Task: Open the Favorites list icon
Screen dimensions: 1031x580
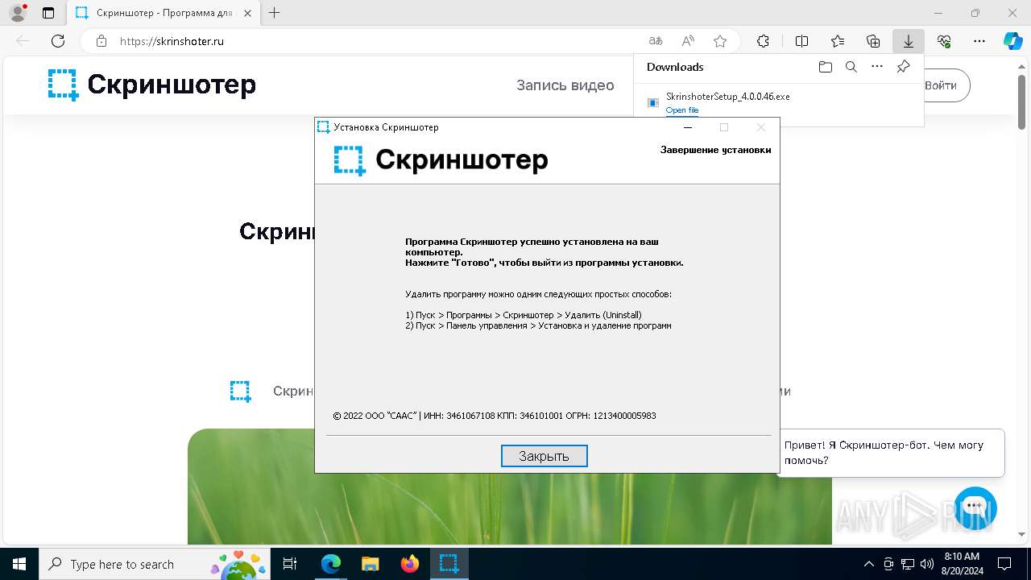Action: pyautogui.click(x=838, y=41)
